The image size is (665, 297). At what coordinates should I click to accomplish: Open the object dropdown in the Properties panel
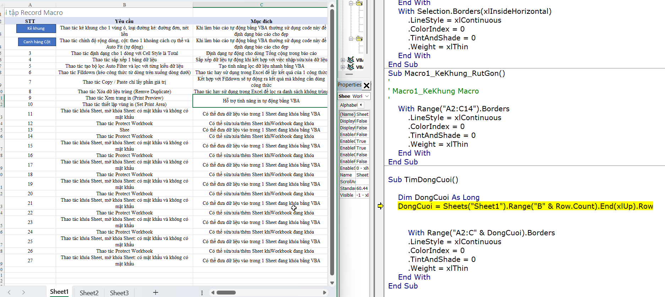(367, 96)
